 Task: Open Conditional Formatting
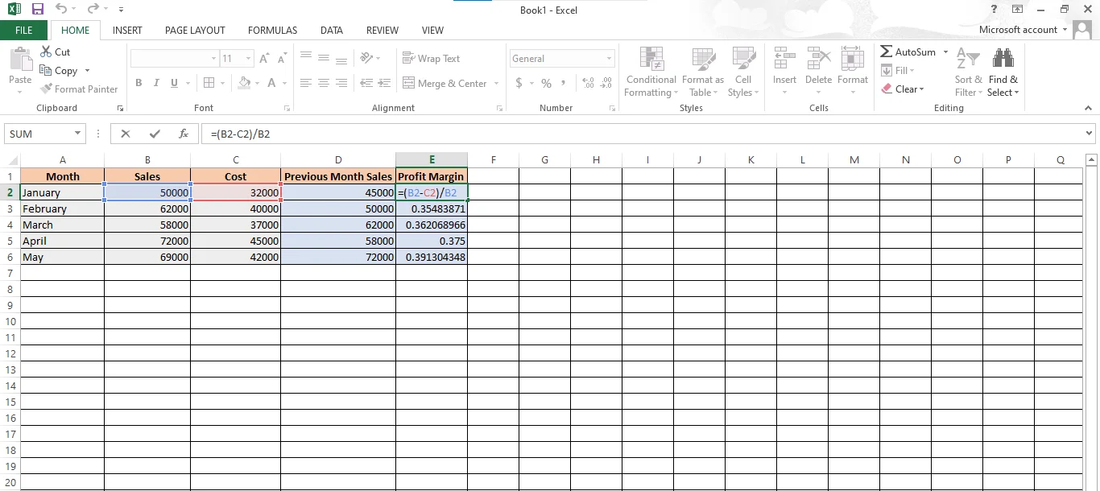click(651, 71)
